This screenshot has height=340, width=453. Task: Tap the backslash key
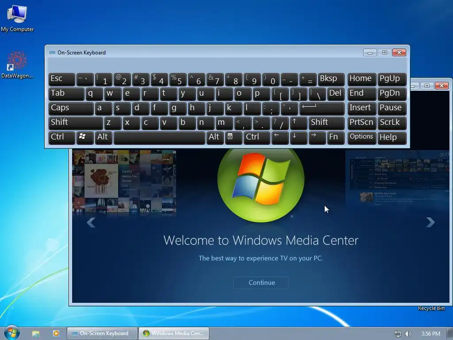[317, 94]
